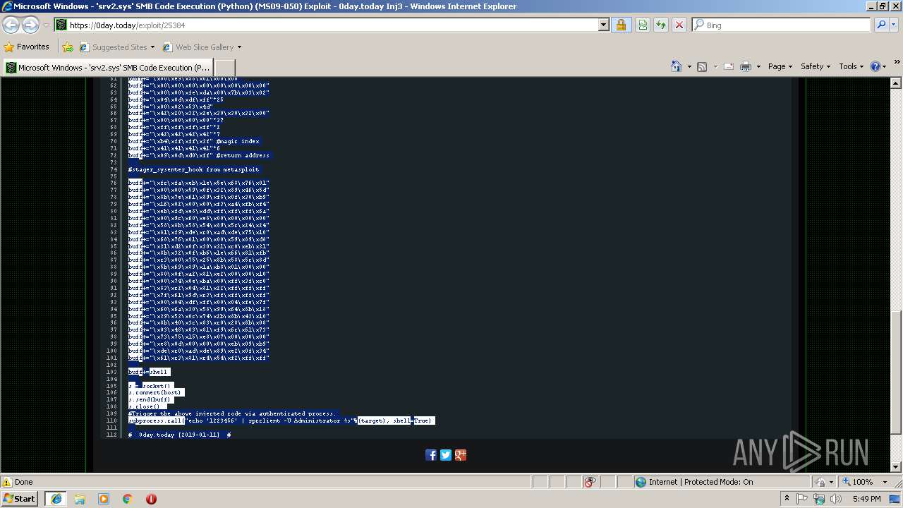Open the Safety menu

(816, 66)
